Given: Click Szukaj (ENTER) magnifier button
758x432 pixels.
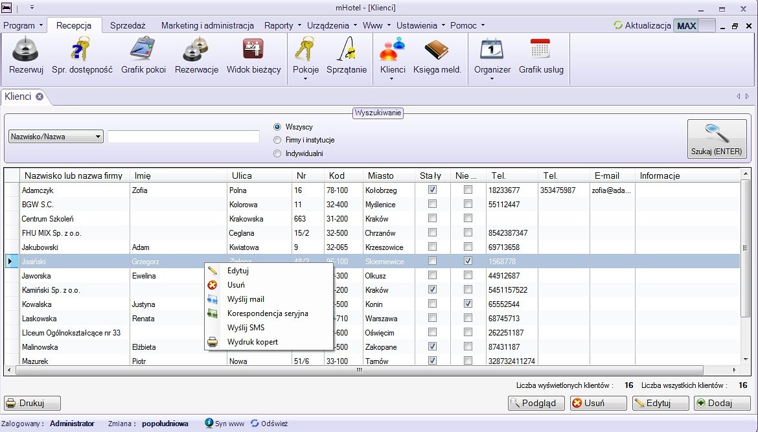Looking at the screenshot, I should coord(717,139).
